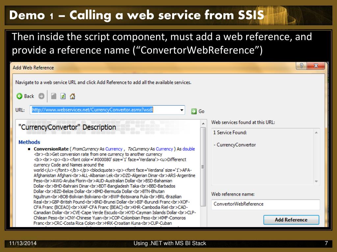Image resolution: width=337 pixels, height=252 pixels.
Task: Click the double return type link
Action: 189,149
